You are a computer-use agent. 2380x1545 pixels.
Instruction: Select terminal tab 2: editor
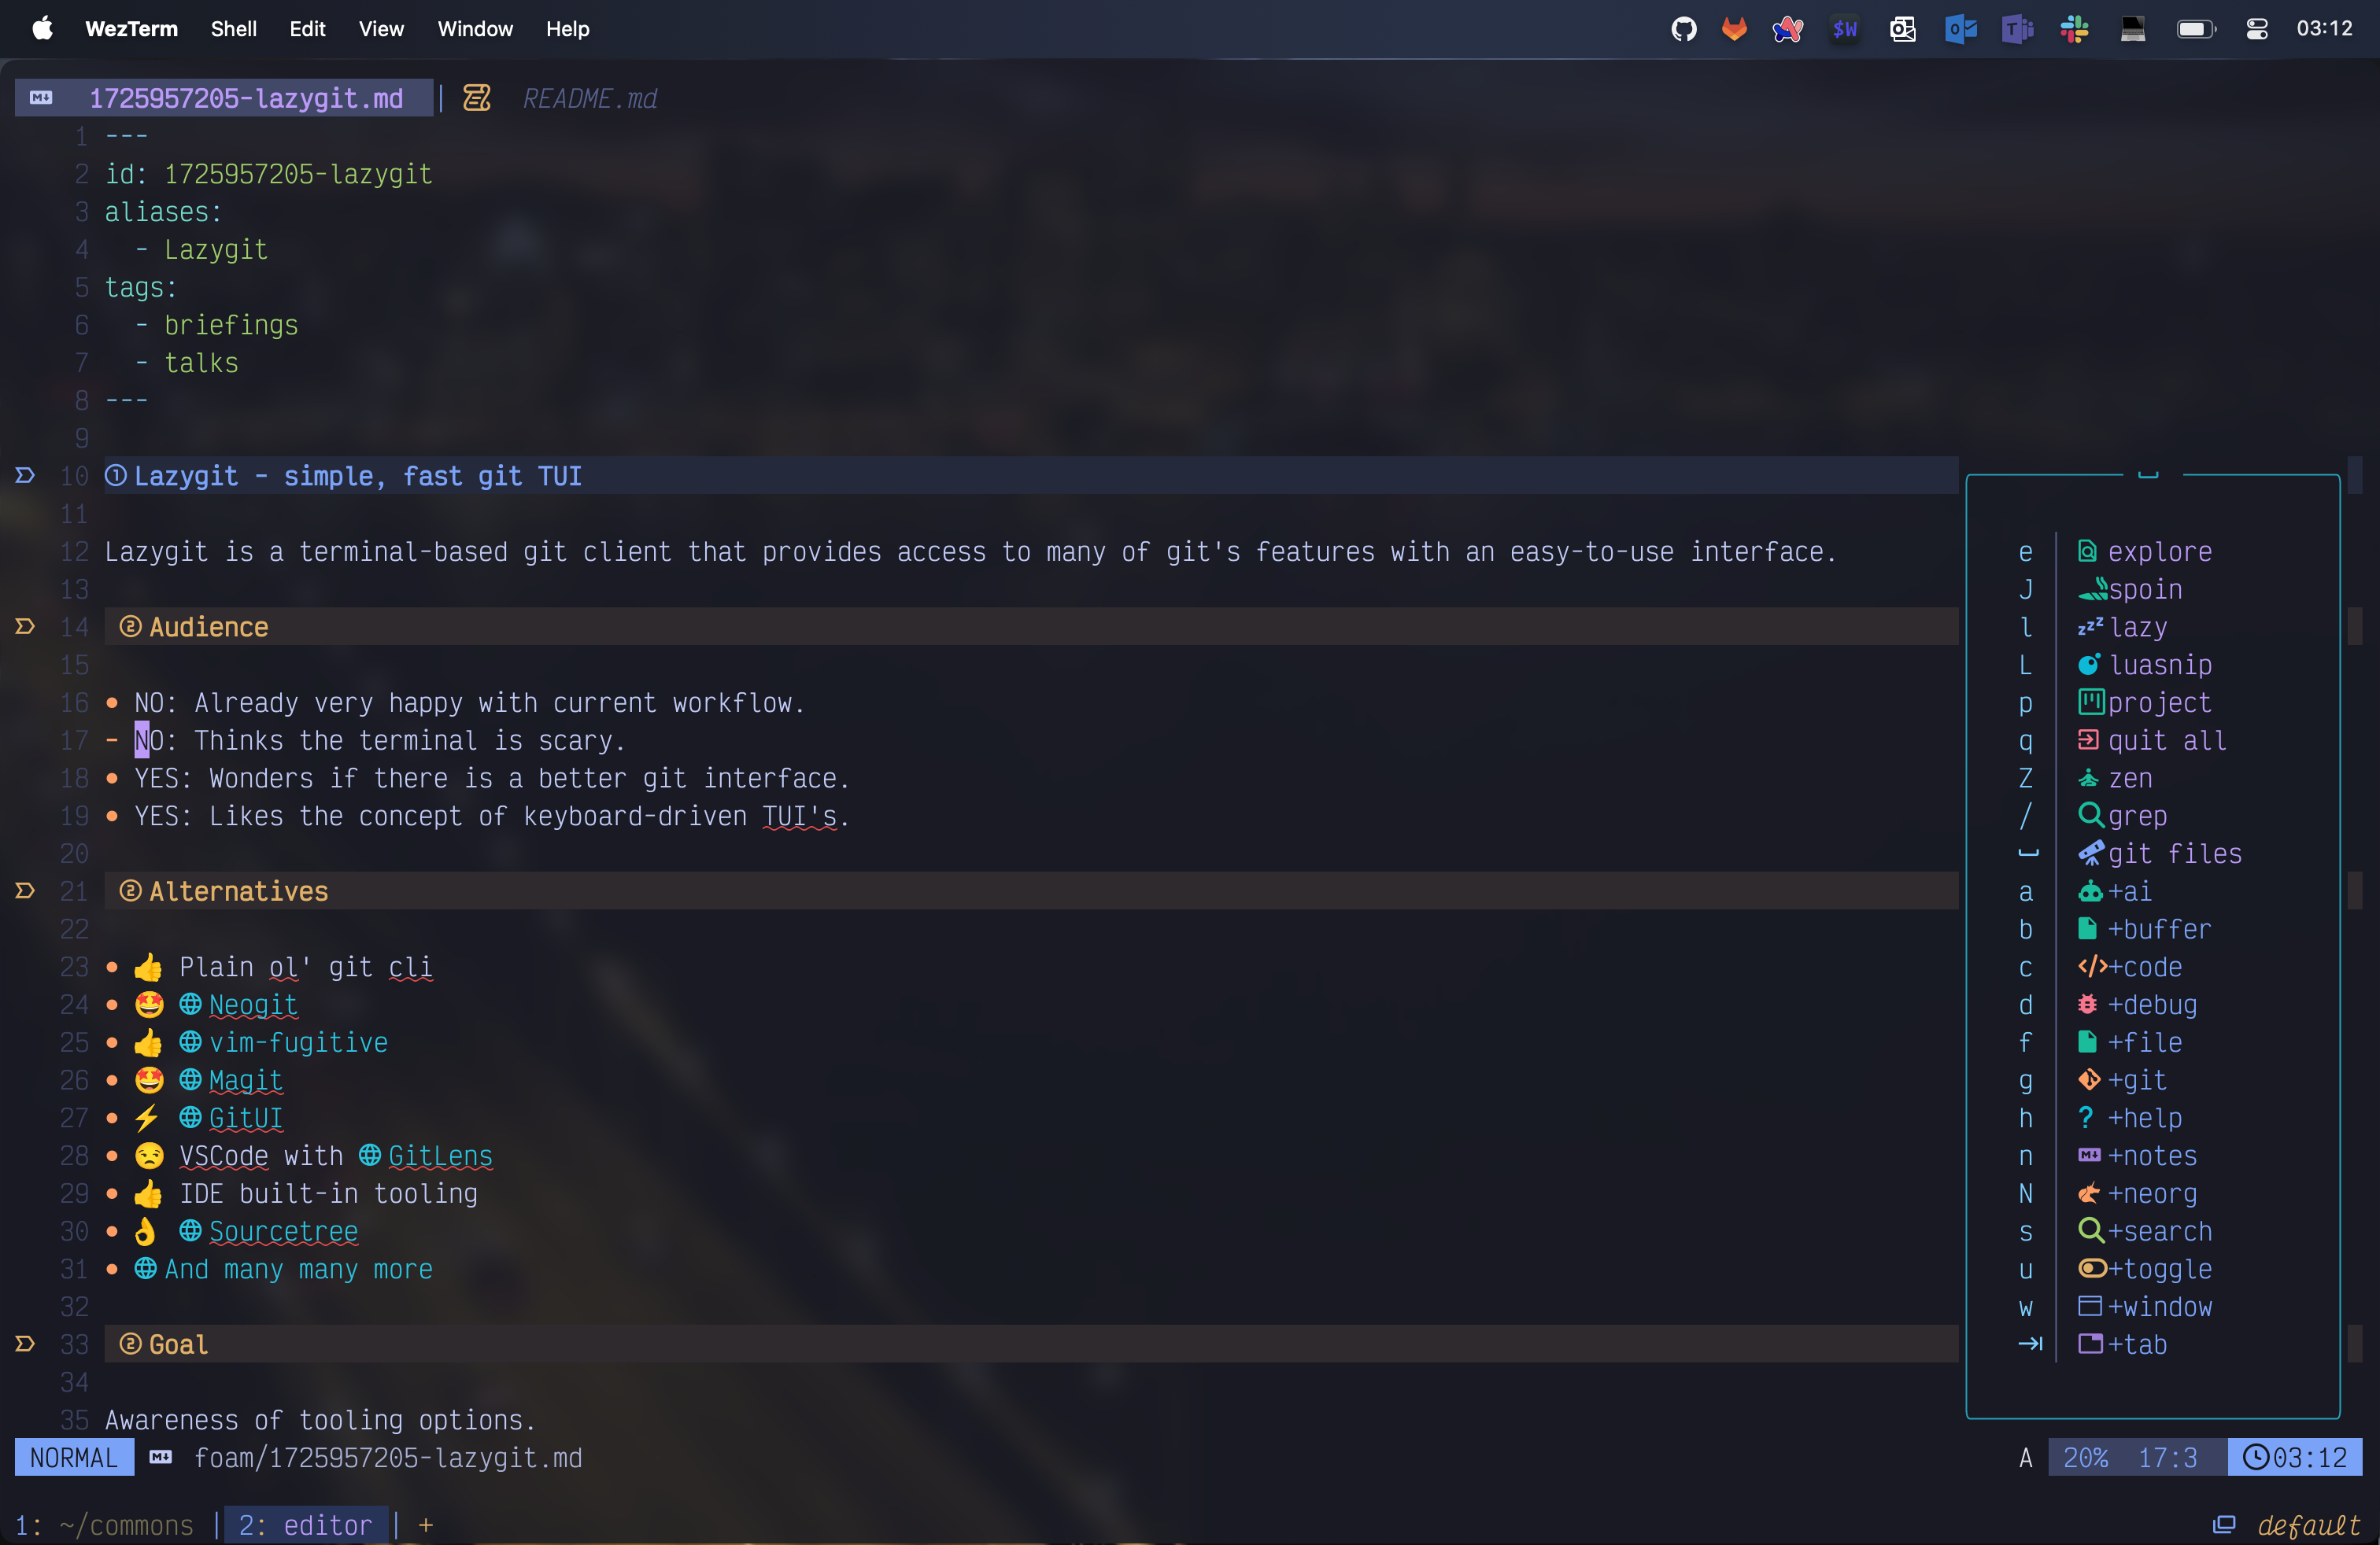point(305,1526)
